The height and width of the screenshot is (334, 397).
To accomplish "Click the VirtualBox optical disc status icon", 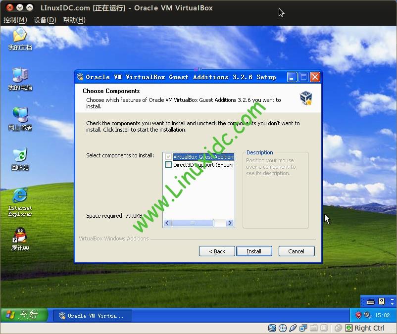I will pos(282,328).
